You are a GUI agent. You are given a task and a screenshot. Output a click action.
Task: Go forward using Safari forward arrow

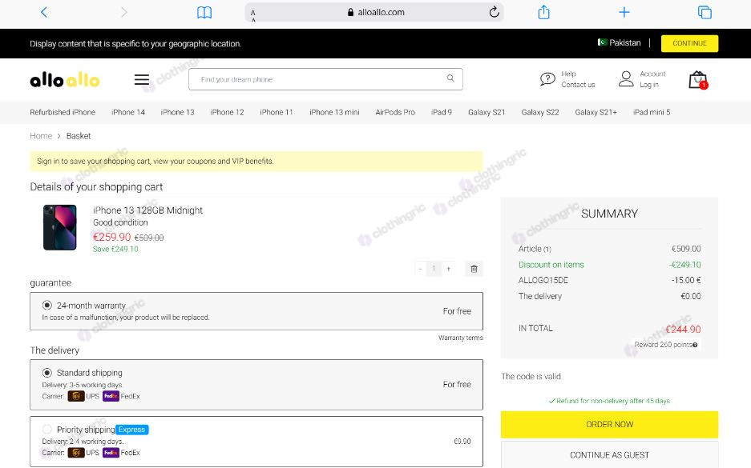coord(124,13)
